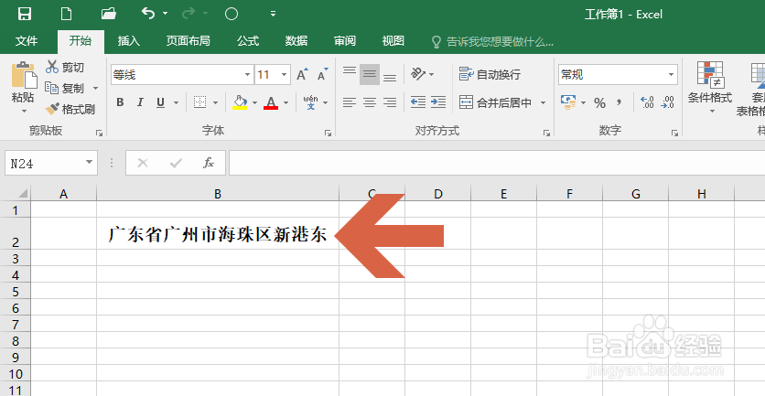Apply percent style
The height and width of the screenshot is (396, 765).
(x=599, y=103)
